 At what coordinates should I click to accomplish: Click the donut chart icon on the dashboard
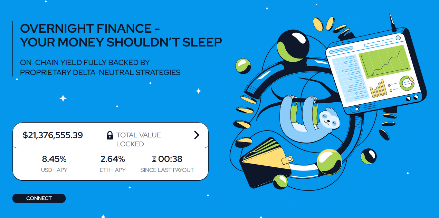click(407, 83)
